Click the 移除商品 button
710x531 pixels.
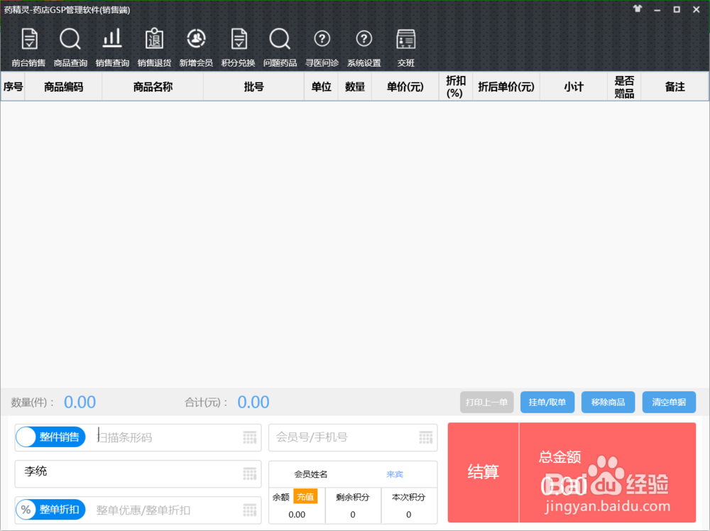608,402
